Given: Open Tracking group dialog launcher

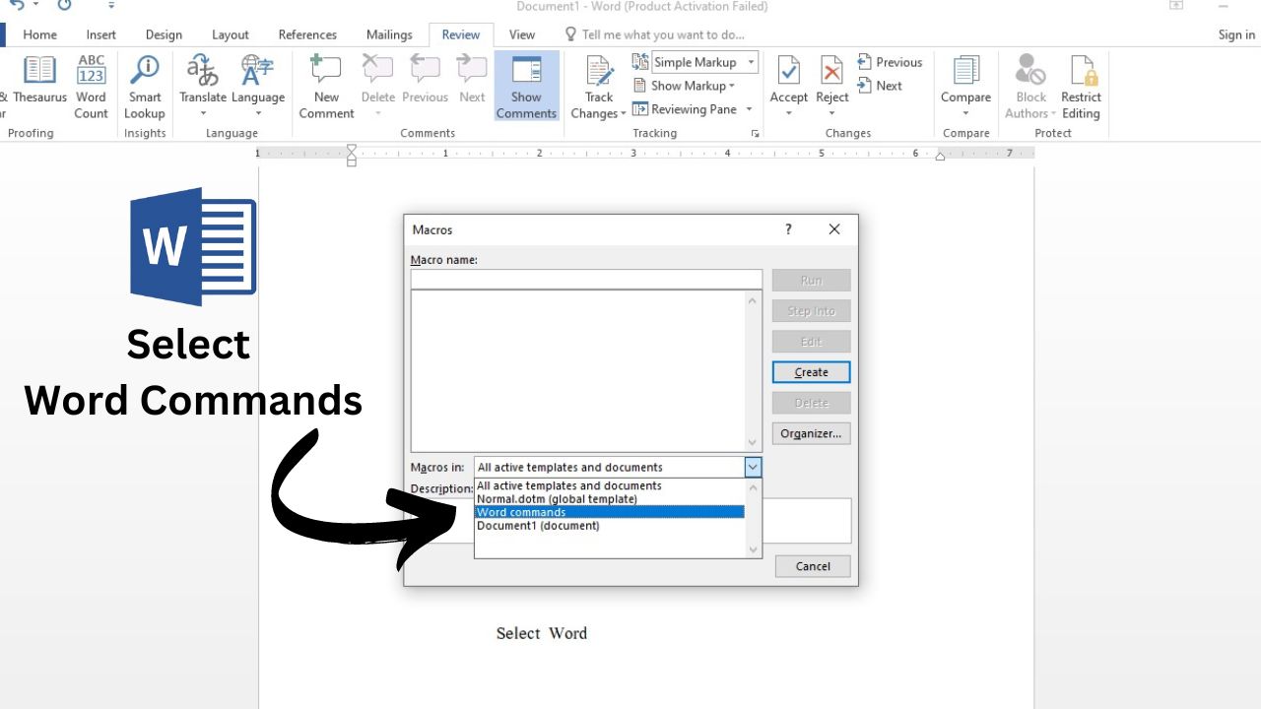Looking at the screenshot, I should click(756, 133).
